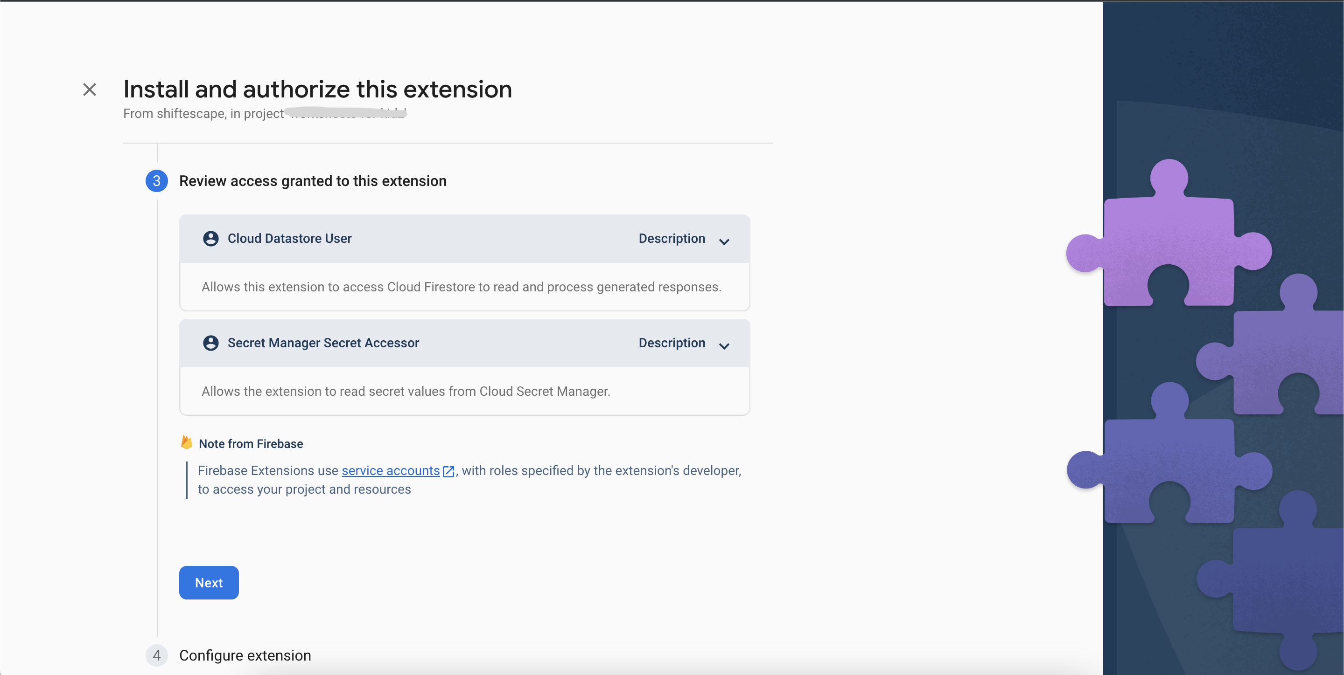Open the service accounts link
This screenshot has width=1344, height=675.
391,471
